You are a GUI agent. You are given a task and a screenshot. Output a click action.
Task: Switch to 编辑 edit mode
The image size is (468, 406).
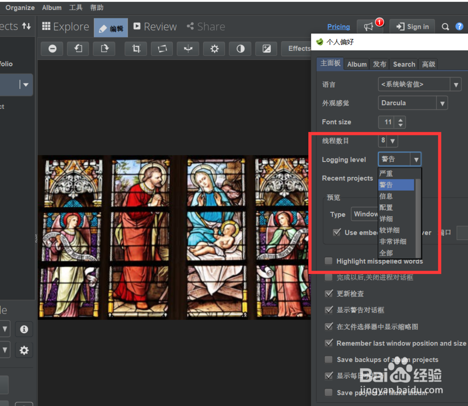tap(111, 28)
